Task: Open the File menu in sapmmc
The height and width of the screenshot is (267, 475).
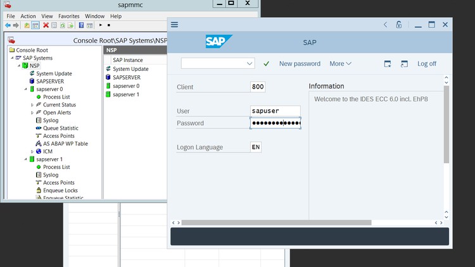Action: pos(11,16)
